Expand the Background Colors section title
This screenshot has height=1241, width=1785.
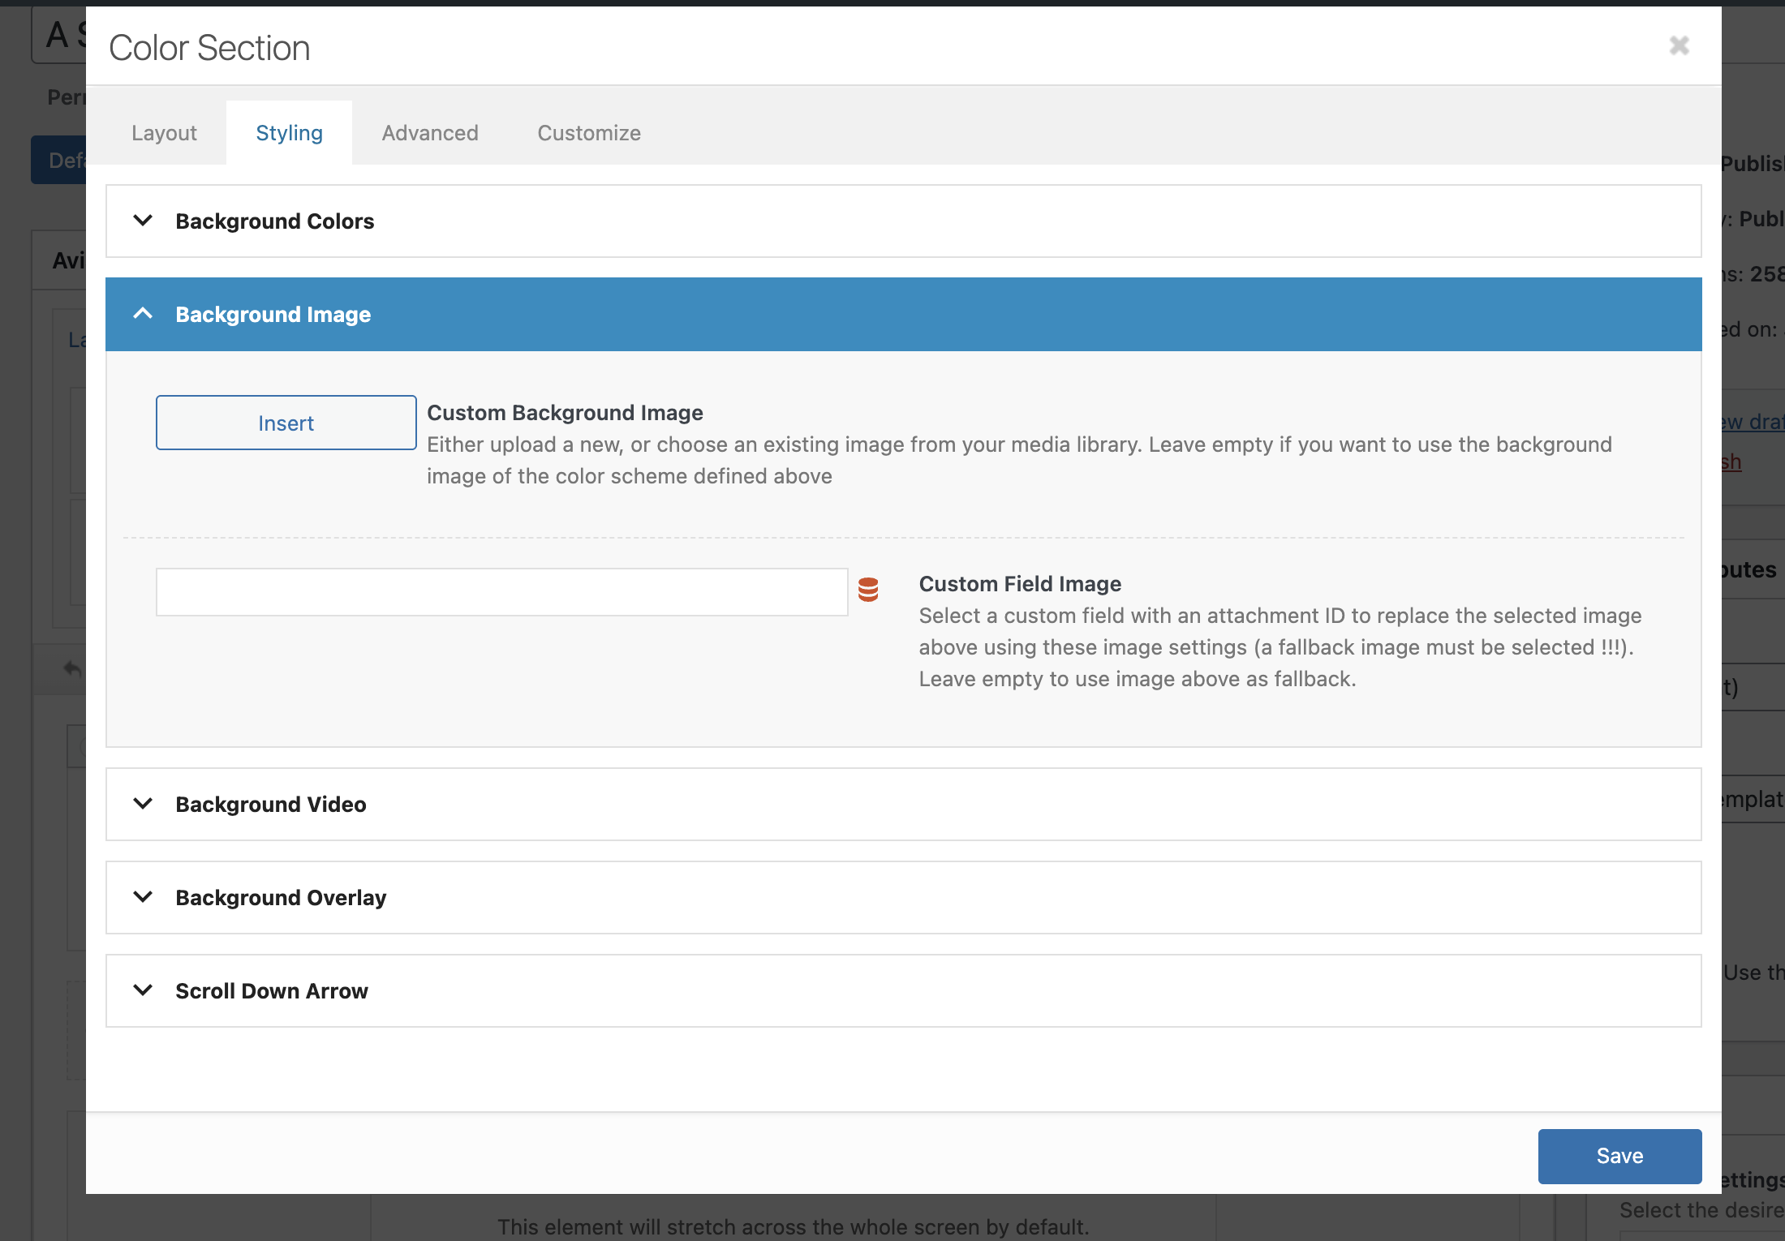[274, 221]
